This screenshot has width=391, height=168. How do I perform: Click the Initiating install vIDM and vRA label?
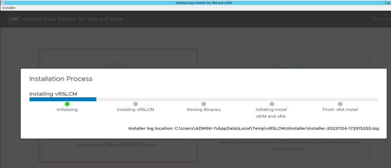[272, 113]
